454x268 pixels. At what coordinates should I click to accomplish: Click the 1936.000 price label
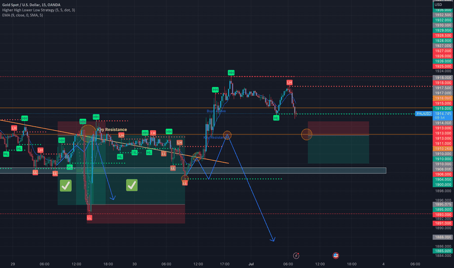click(x=443, y=10)
